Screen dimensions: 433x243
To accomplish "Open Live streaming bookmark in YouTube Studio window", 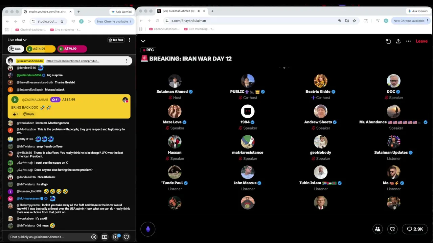I will point(66,30).
